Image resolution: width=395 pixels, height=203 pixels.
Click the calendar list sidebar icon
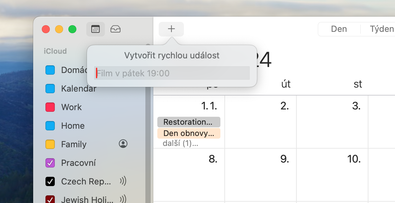[x=96, y=29]
